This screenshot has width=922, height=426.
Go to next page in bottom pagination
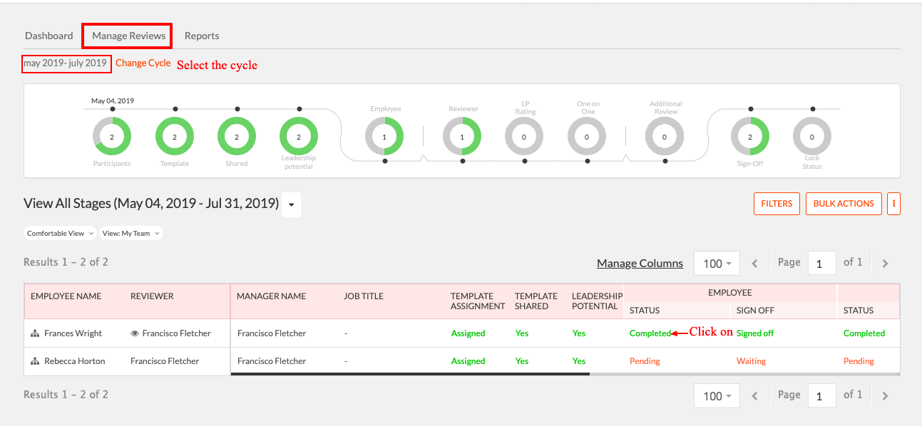tap(885, 396)
